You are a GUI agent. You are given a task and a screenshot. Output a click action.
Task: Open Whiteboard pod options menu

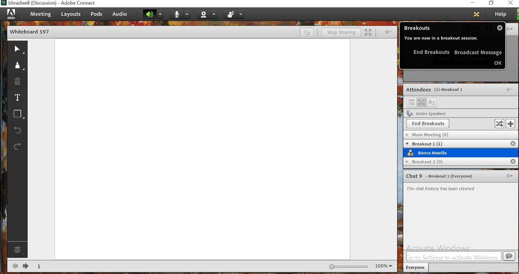[388, 32]
